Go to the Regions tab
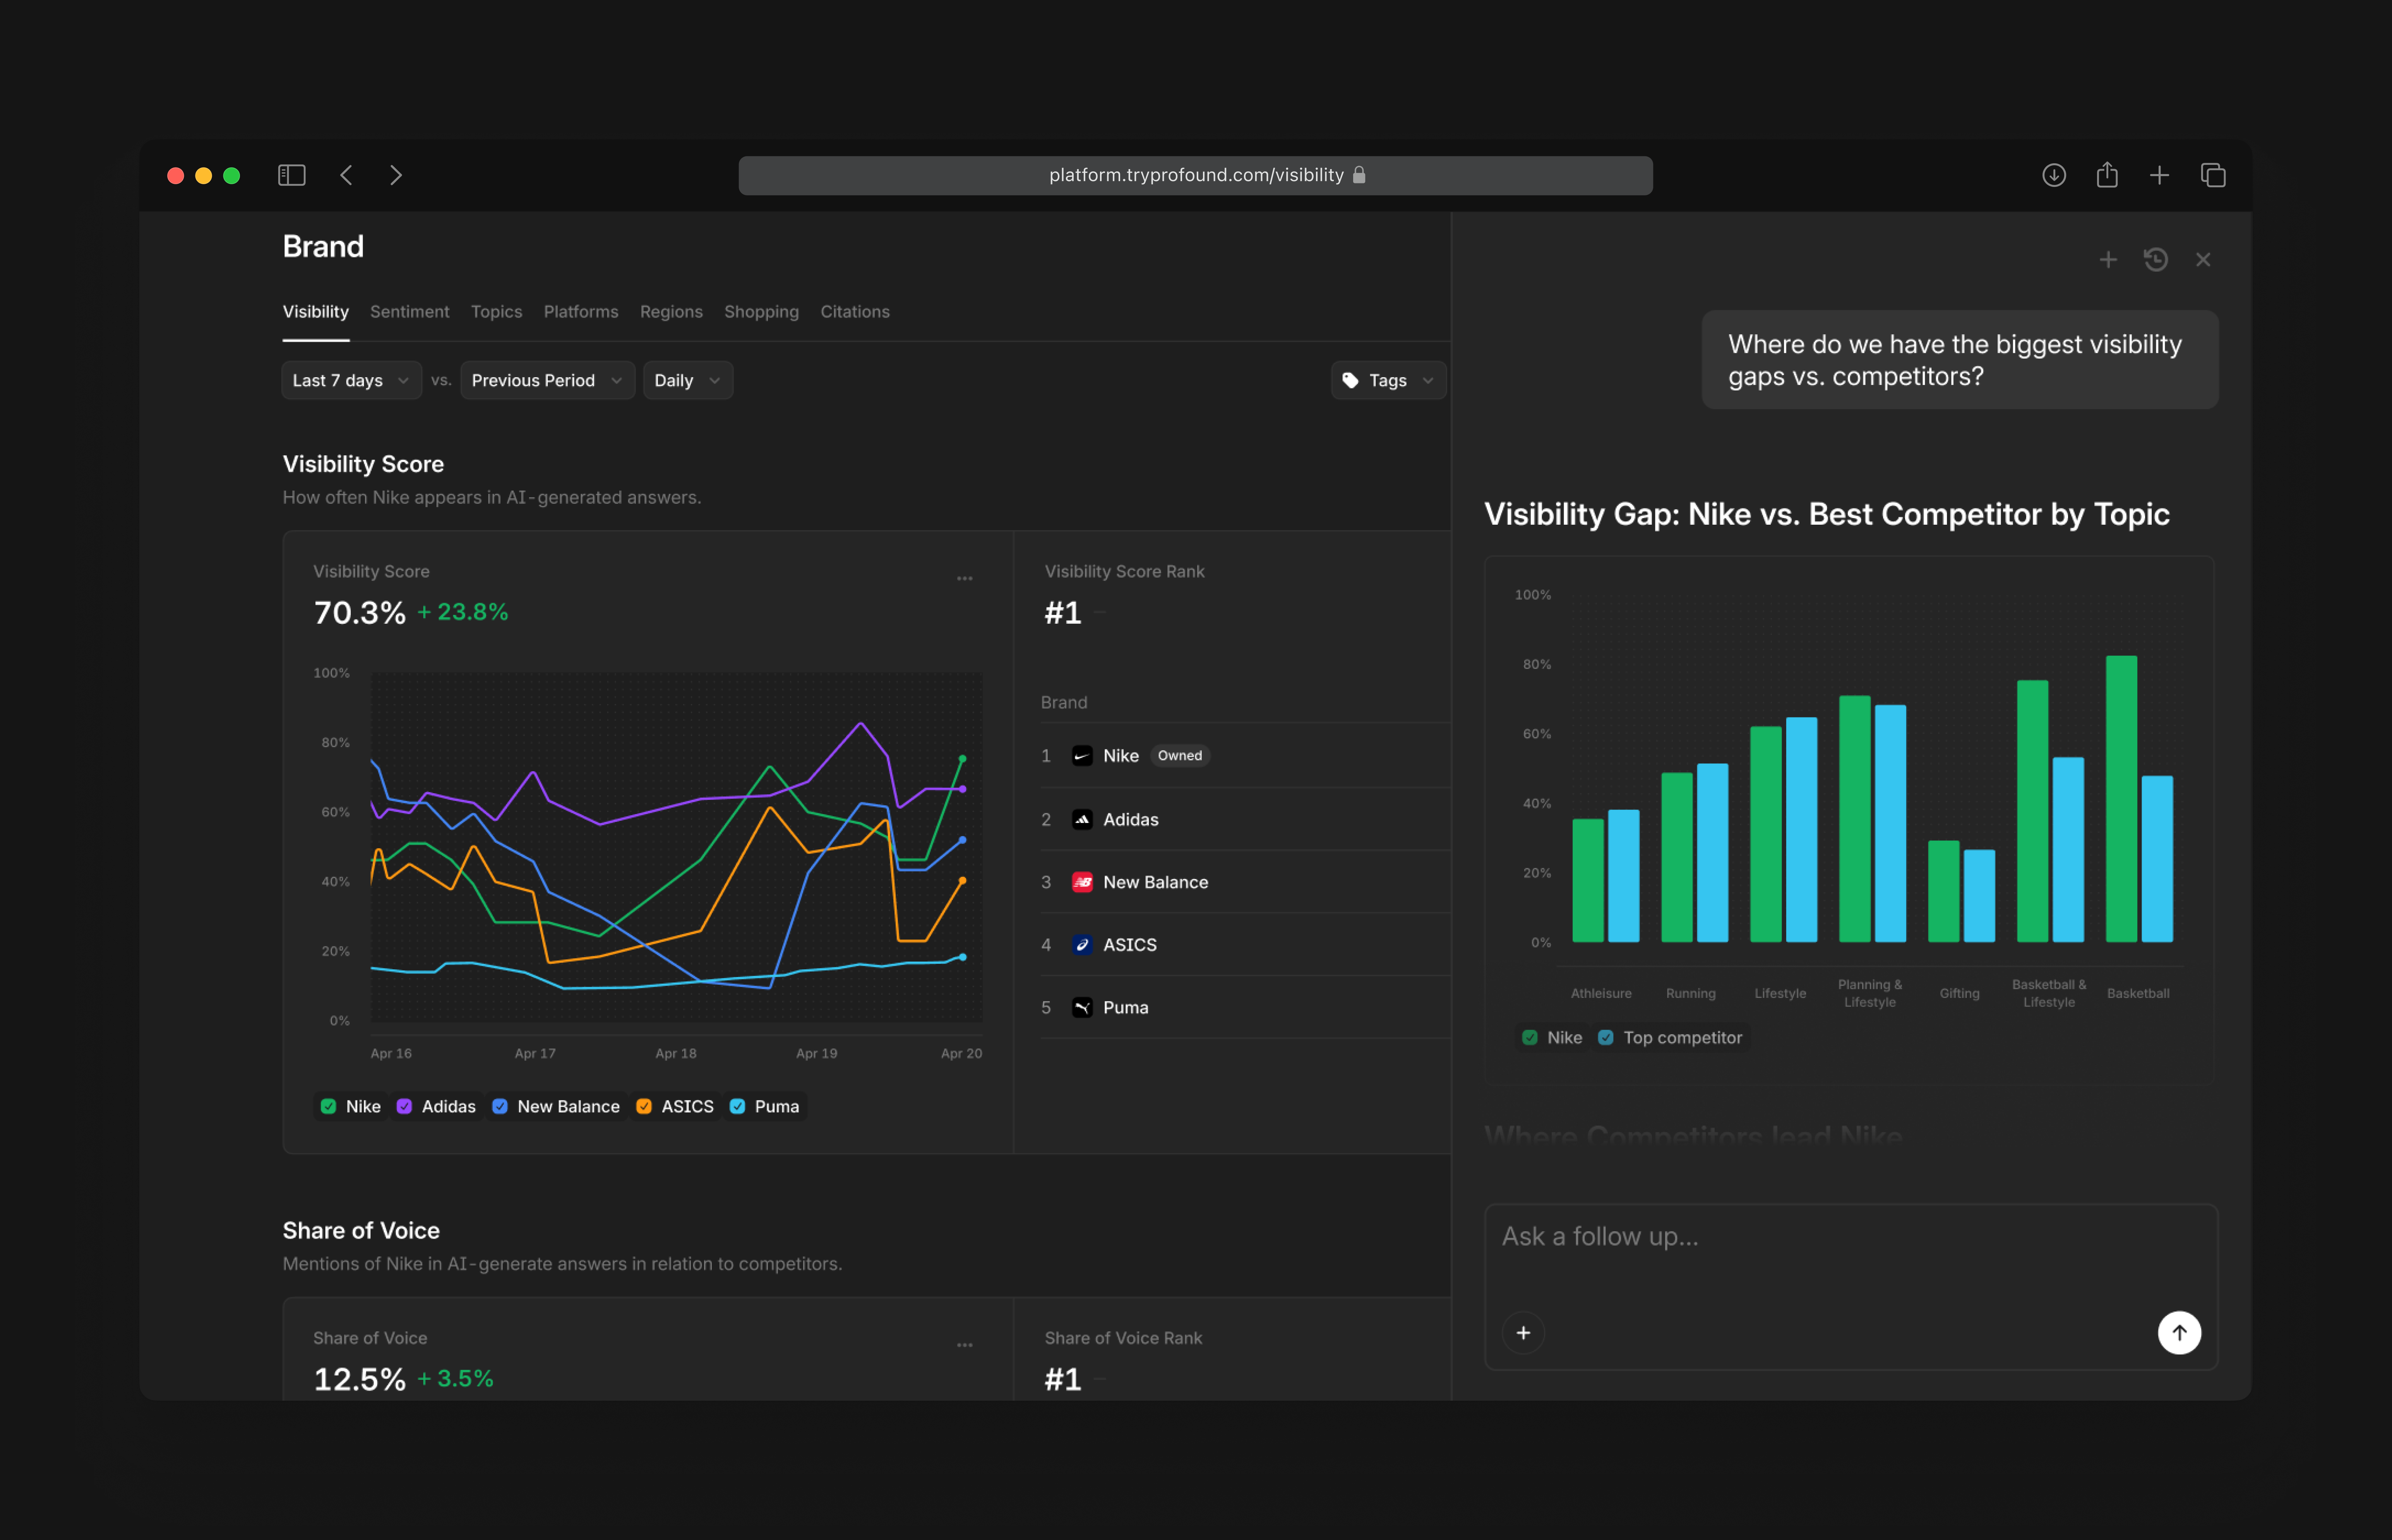The width and height of the screenshot is (2392, 1540). tap(671, 312)
